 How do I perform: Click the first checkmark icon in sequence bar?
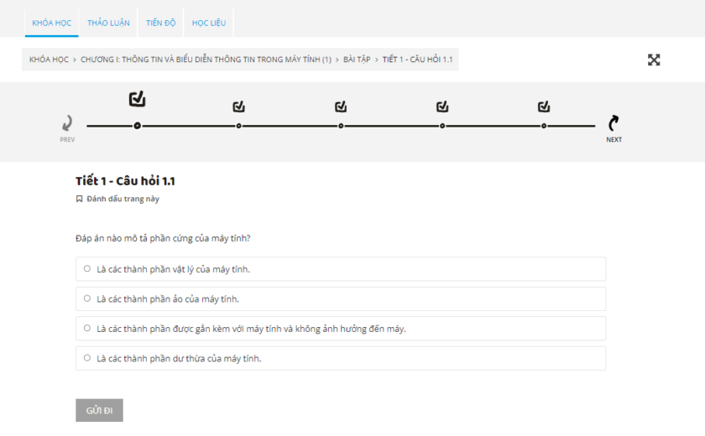click(138, 100)
